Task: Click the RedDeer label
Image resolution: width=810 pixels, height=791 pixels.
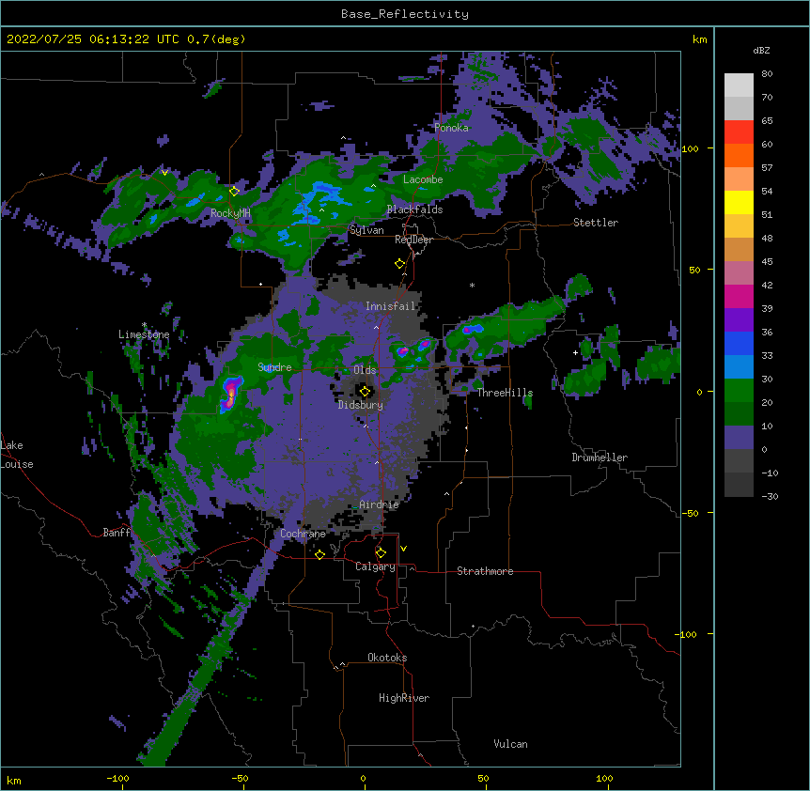Action: [x=413, y=240]
